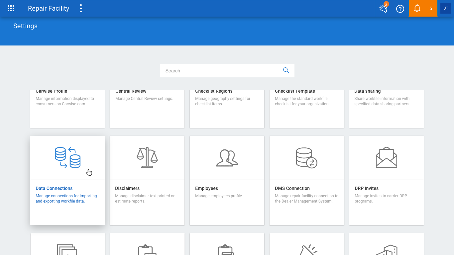
Task: Click the Disclaimers scales icon
Action: (x=147, y=158)
